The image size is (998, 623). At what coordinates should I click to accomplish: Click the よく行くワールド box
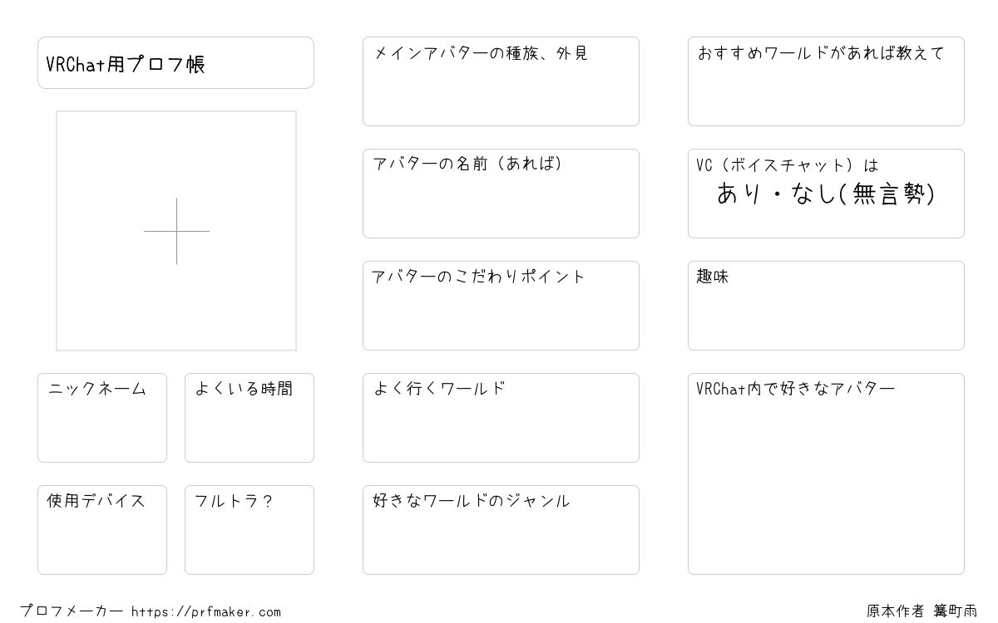click(501, 418)
